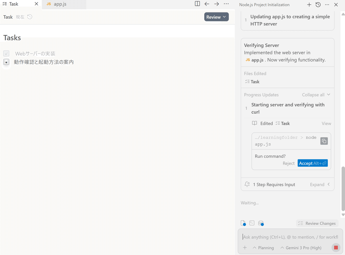The width and height of the screenshot is (345, 255).
Task: Open chat history clock icon
Action: tap(318, 5)
